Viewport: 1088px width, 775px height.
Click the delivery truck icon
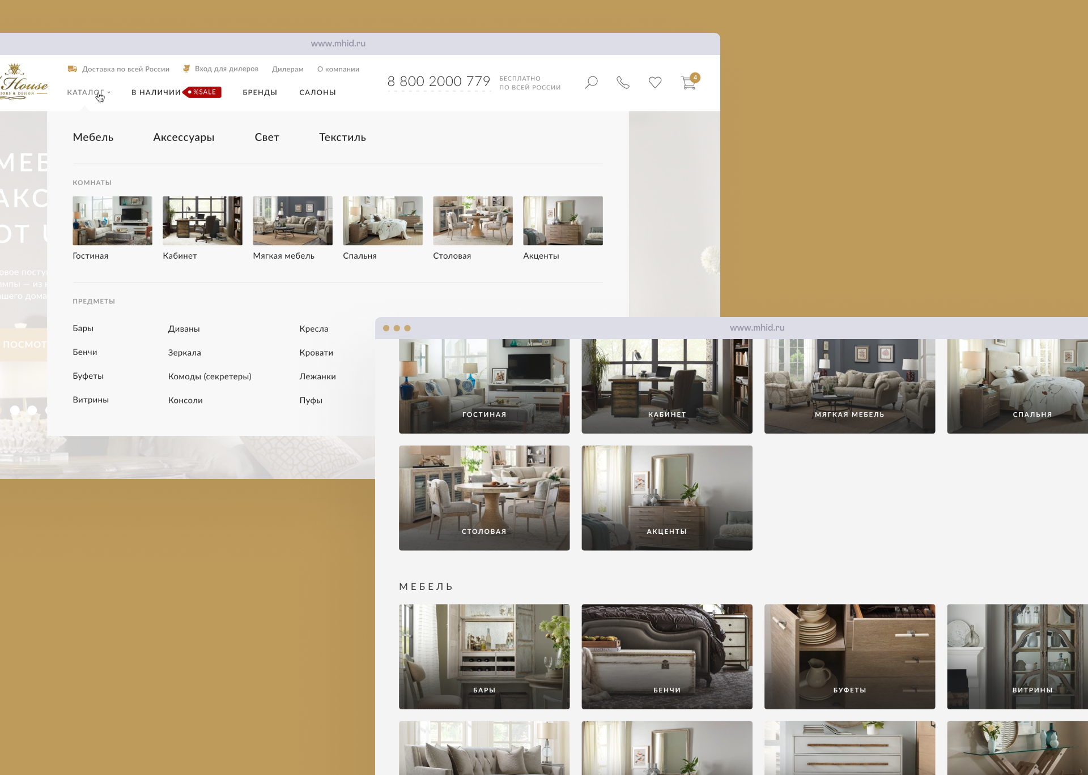click(72, 68)
